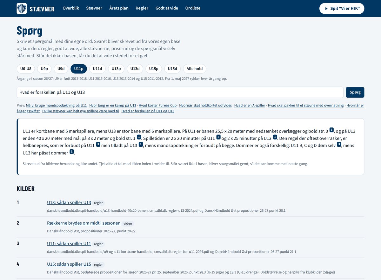Open the Ordliste page
The height and width of the screenshot is (280, 381).
193,8
